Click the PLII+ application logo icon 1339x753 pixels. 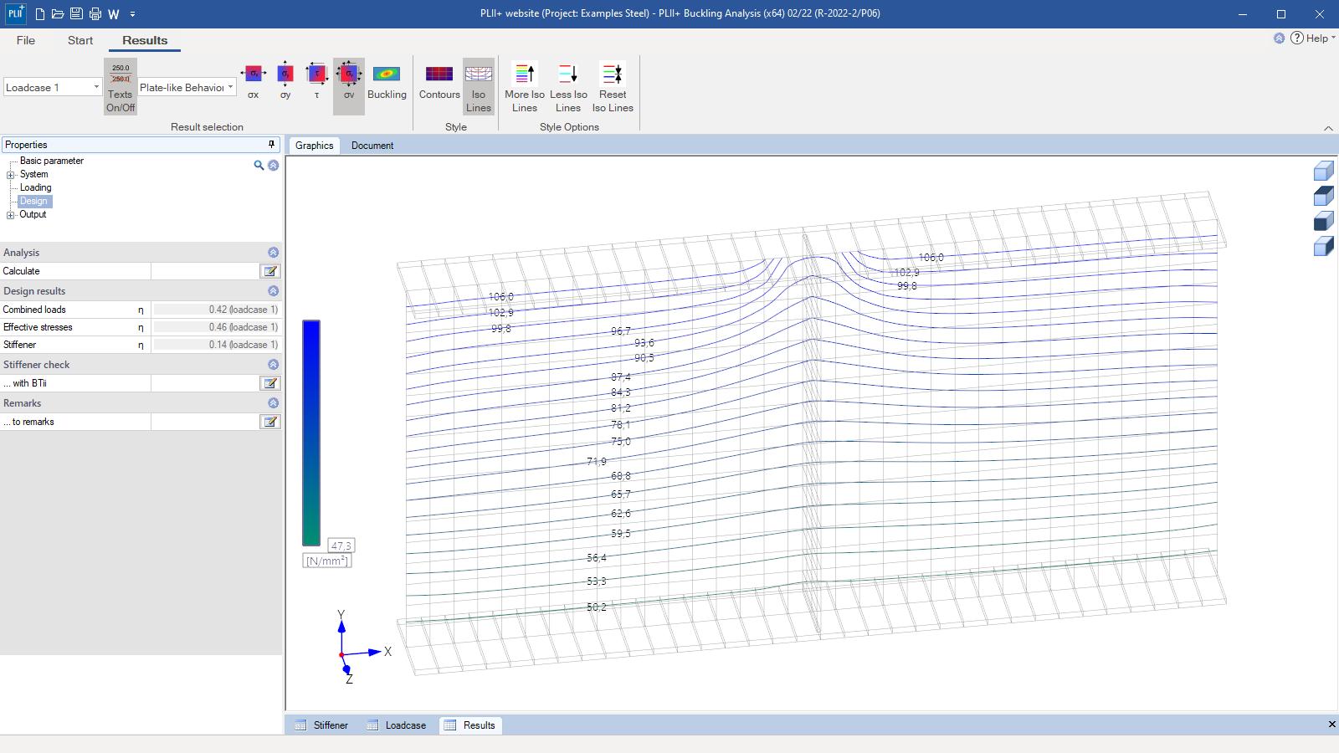pos(15,13)
